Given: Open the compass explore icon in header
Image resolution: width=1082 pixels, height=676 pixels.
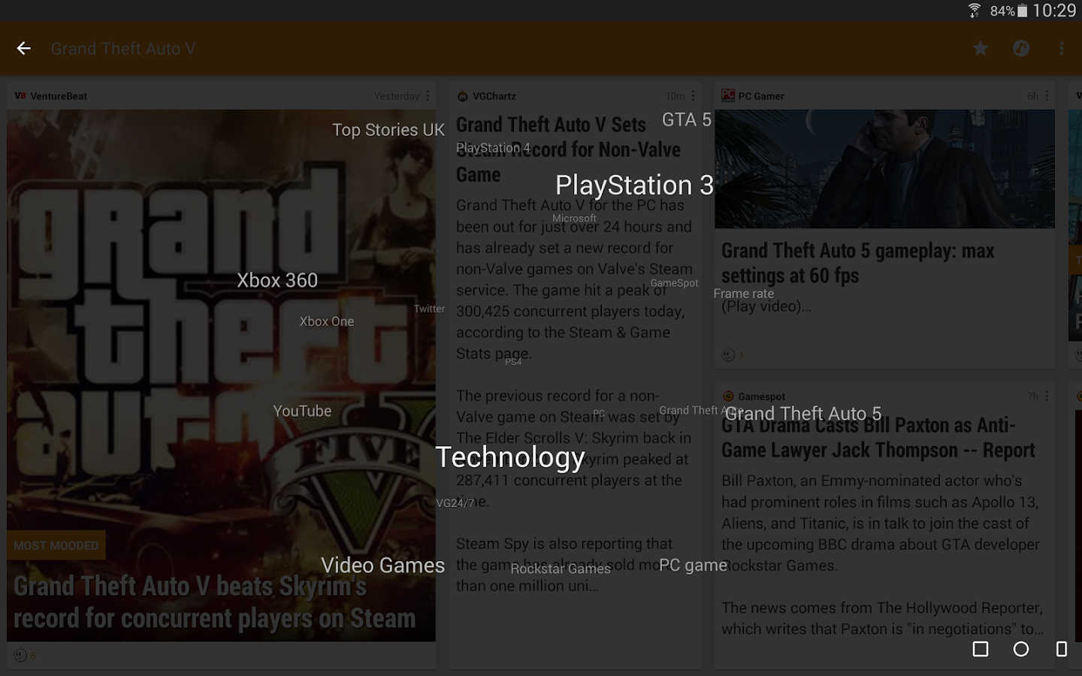Looking at the screenshot, I should point(1021,49).
